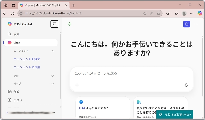Open the workspaces icon in the title bar
Screen dimensions: 205x120
click(x=6, y=5)
